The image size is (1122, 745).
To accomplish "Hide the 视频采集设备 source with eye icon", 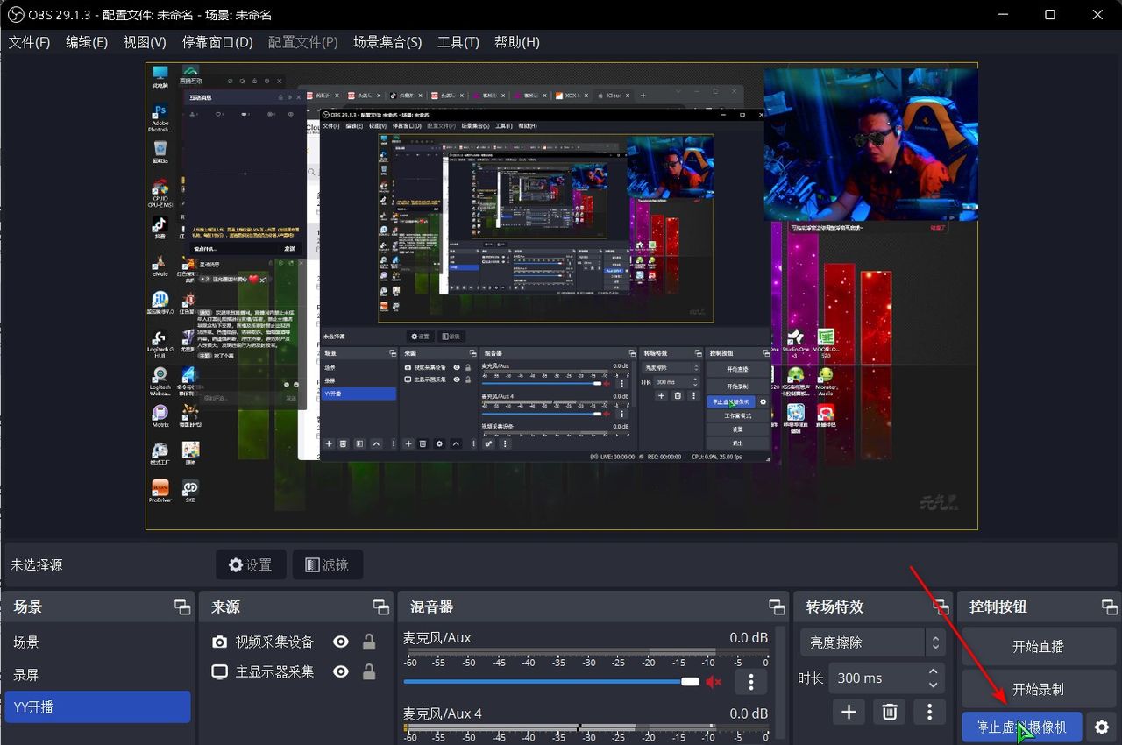I will point(341,642).
